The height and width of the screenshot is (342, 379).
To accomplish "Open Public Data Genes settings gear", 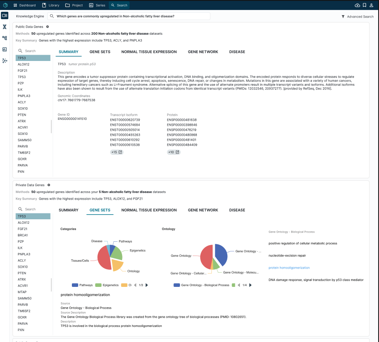I will pyautogui.click(x=47, y=27).
